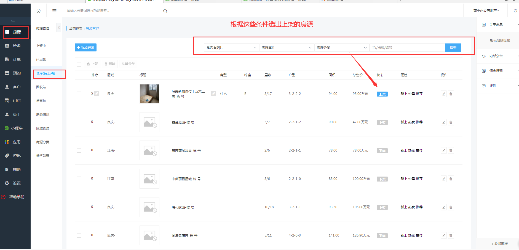519x250 pixels.
Task: Open the 客户 sidebar menu
Action: click(x=15, y=87)
